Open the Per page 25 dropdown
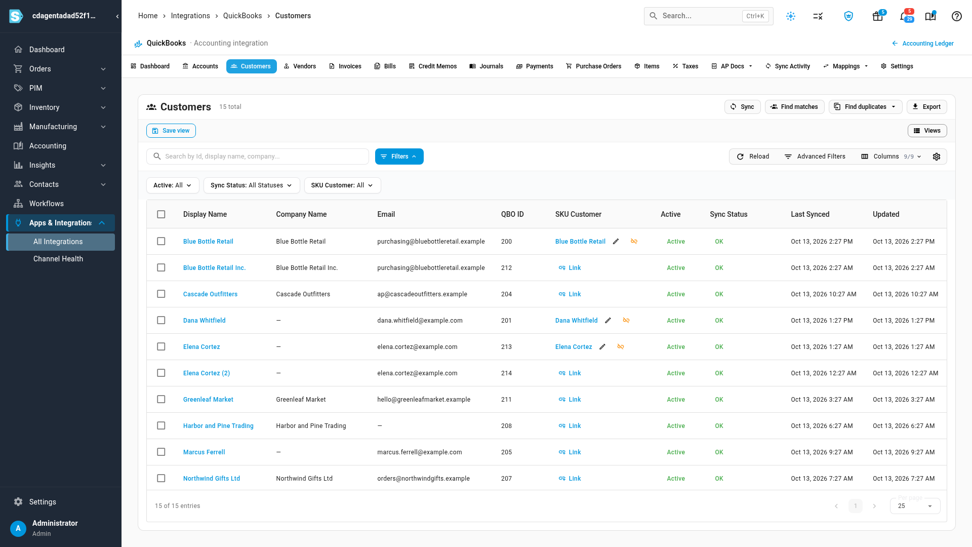This screenshot has width=972, height=547. 915,506
